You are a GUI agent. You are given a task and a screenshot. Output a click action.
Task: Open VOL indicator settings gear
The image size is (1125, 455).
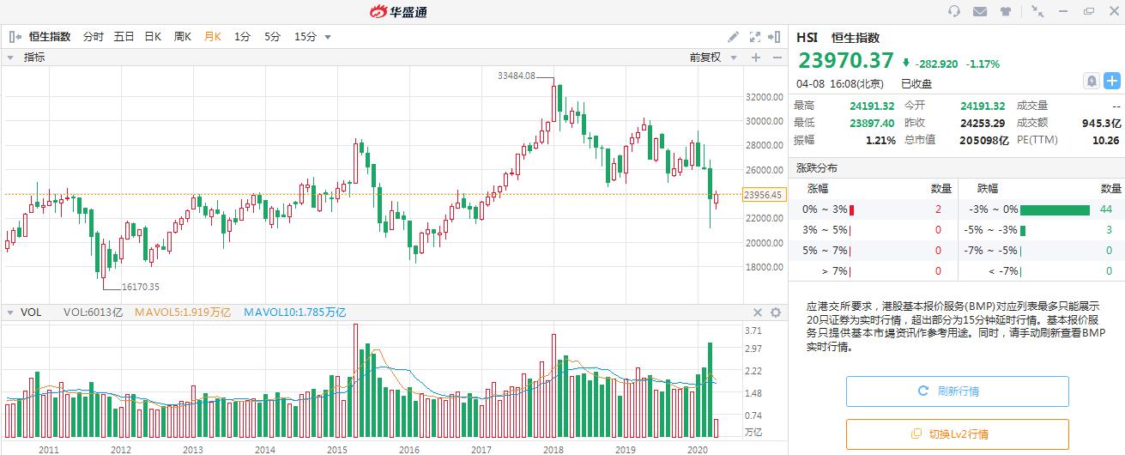(776, 313)
